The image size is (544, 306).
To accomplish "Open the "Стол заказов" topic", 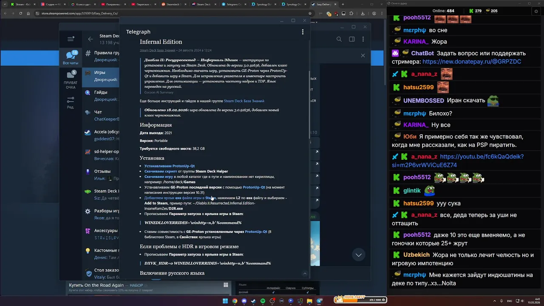I will 101,273.
